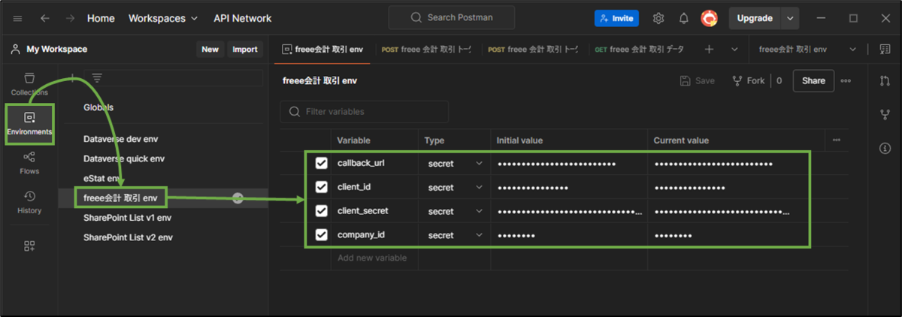
Task: Open Postman settings gear icon
Action: pyautogui.click(x=658, y=18)
